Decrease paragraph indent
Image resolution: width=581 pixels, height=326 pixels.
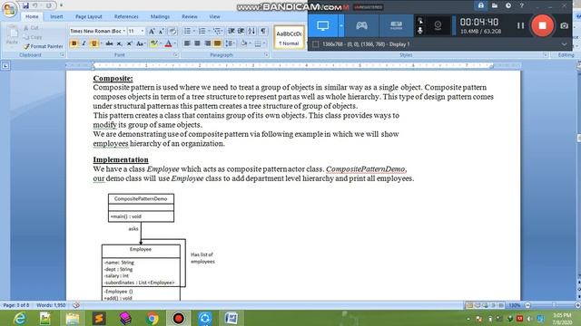tap(231, 31)
